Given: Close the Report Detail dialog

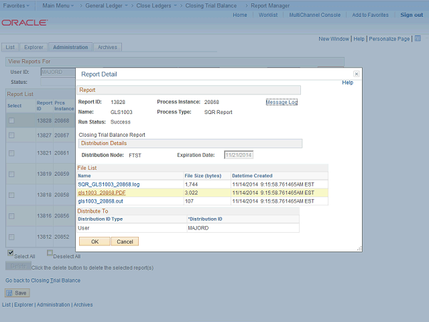Looking at the screenshot, I should 356,74.
